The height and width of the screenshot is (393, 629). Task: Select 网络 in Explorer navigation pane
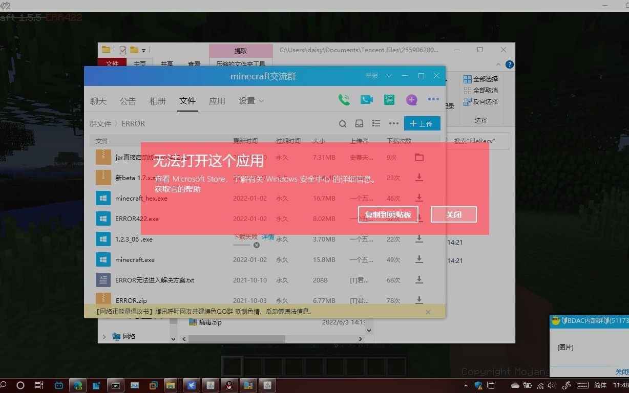(123, 336)
